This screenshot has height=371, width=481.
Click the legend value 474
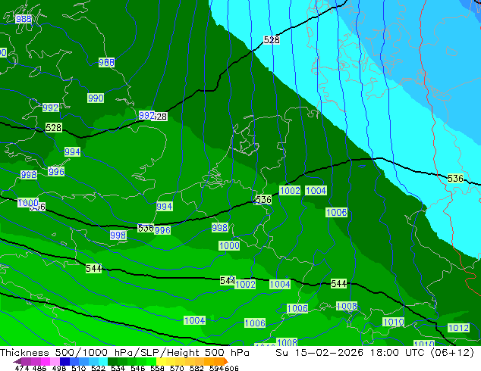[x=22, y=368]
